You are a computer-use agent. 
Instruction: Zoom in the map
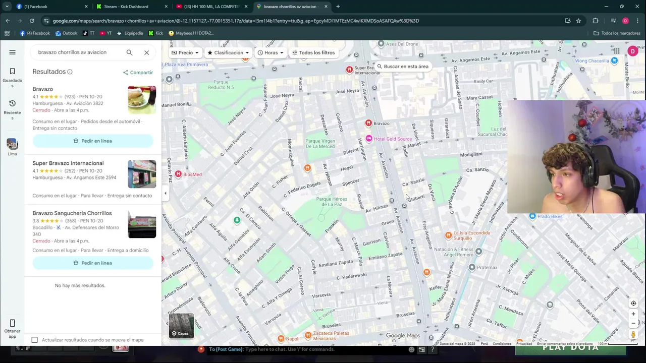(633, 314)
